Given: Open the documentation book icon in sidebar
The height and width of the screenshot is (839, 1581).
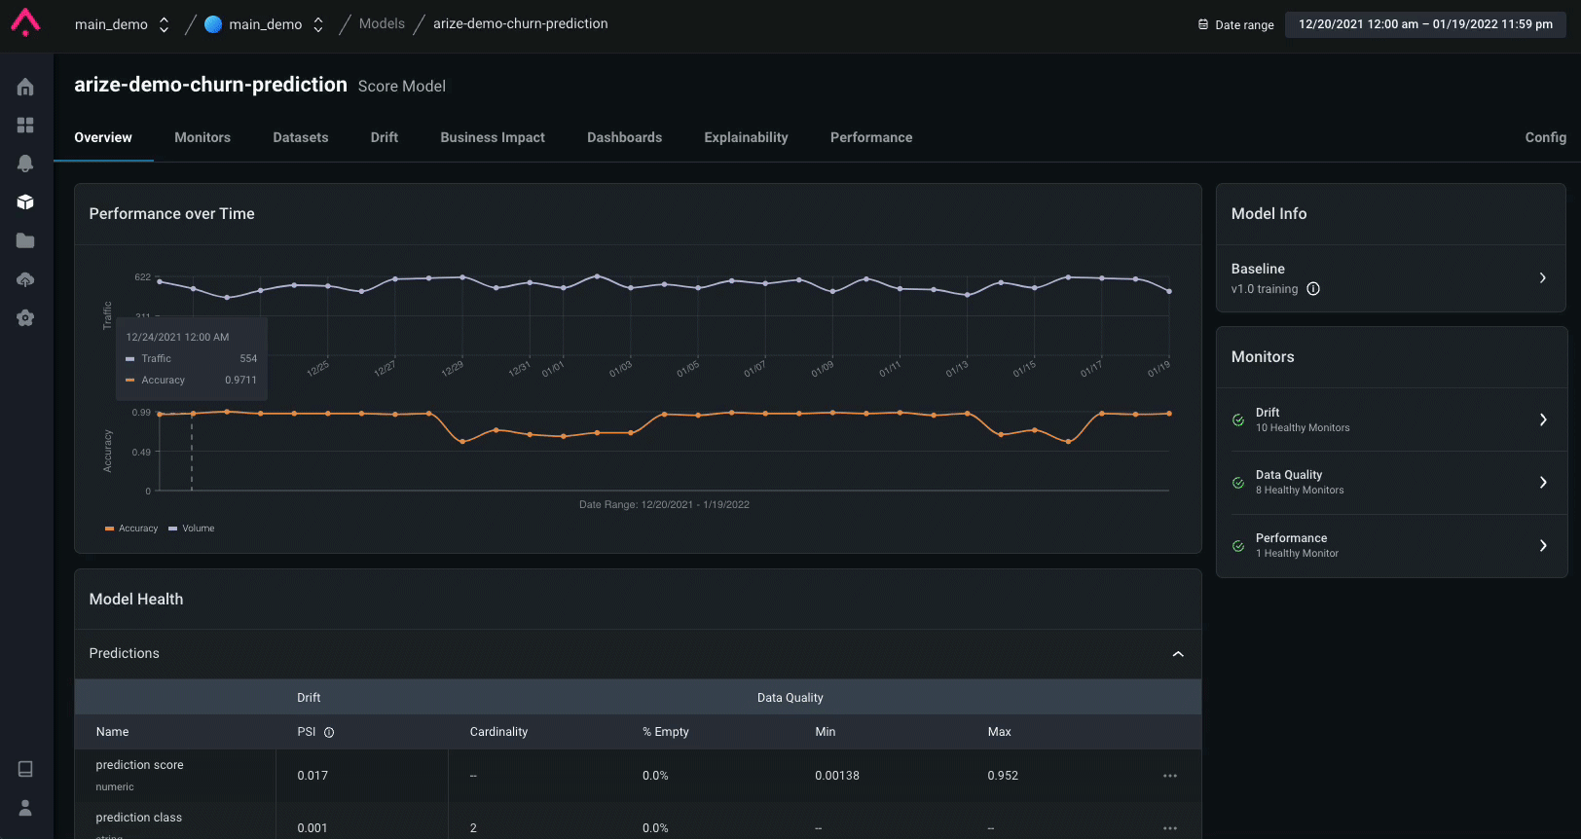Looking at the screenshot, I should tap(25, 769).
